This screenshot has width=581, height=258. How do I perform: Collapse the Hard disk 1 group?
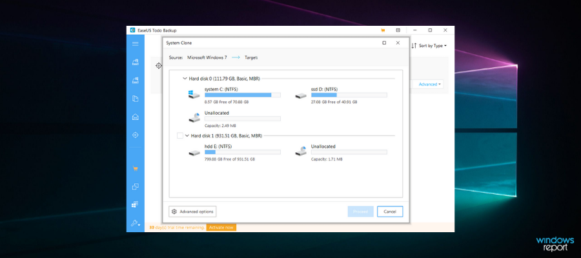coord(187,136)
